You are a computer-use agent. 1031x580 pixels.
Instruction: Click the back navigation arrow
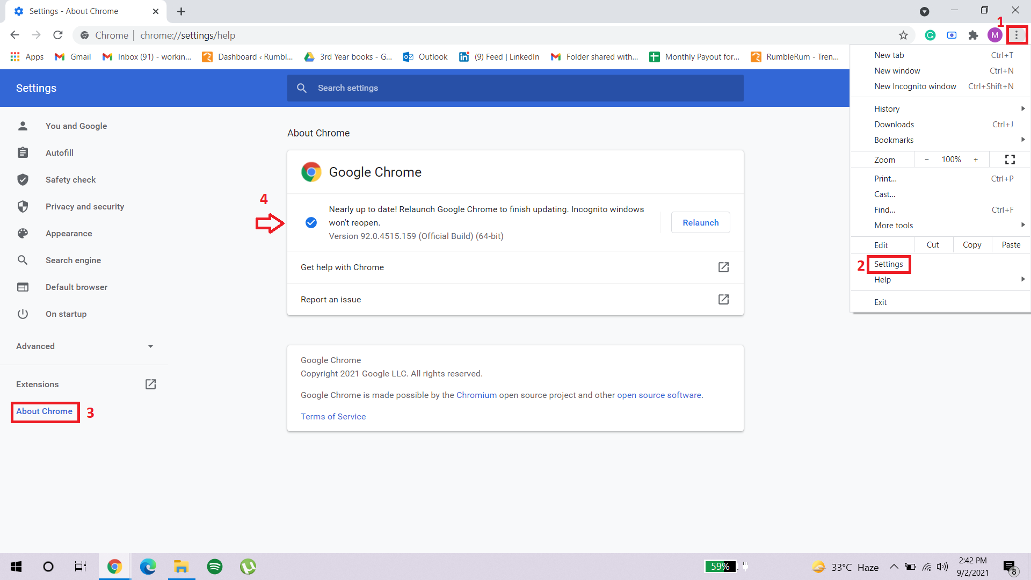tap(14, 35)
